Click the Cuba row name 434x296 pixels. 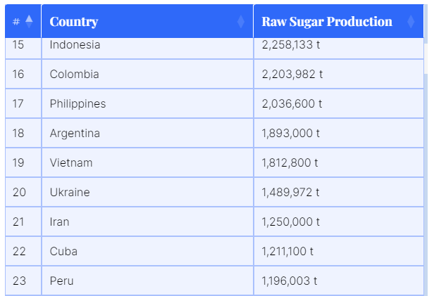click(x=63, y=252)
